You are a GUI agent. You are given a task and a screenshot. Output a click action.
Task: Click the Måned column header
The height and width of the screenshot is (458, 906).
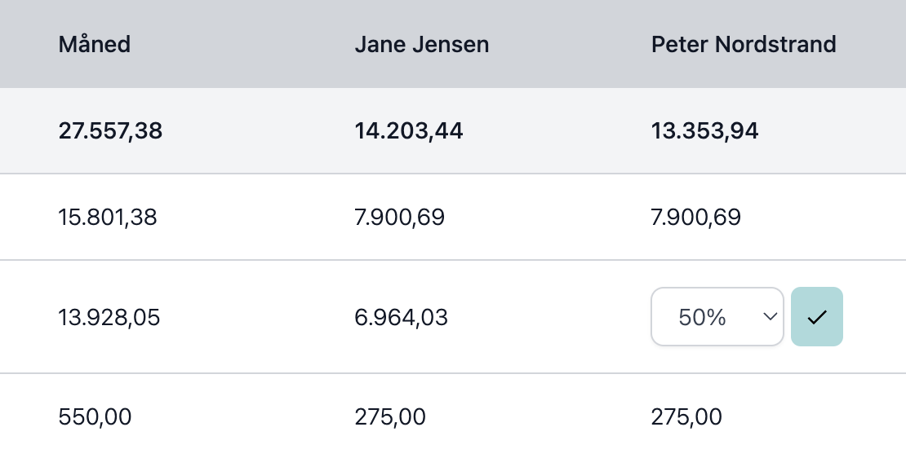point(94,45)
